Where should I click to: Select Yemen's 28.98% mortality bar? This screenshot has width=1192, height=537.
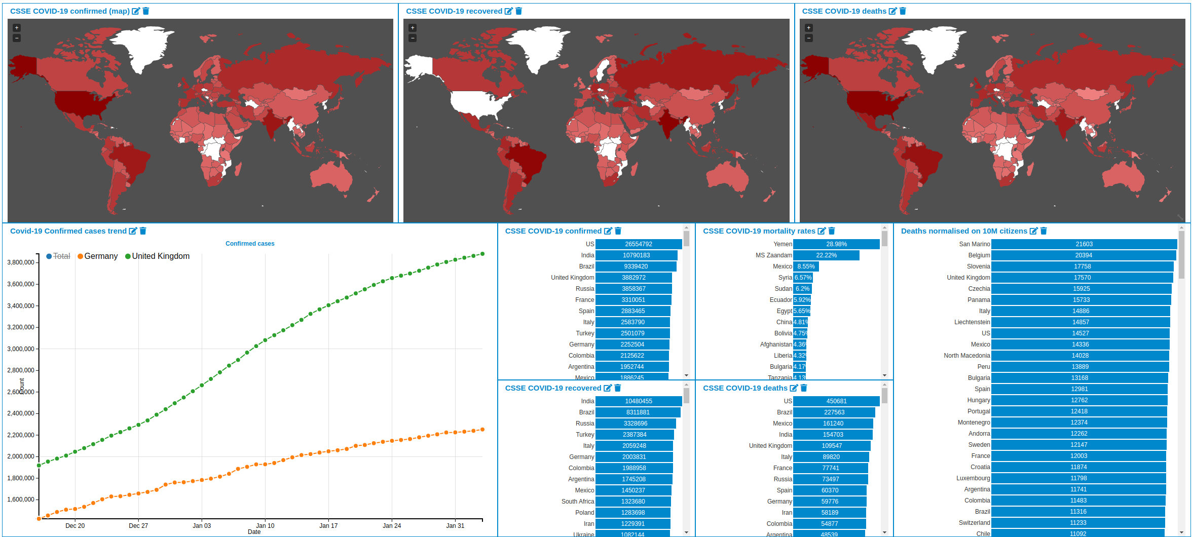pos(836,244)
